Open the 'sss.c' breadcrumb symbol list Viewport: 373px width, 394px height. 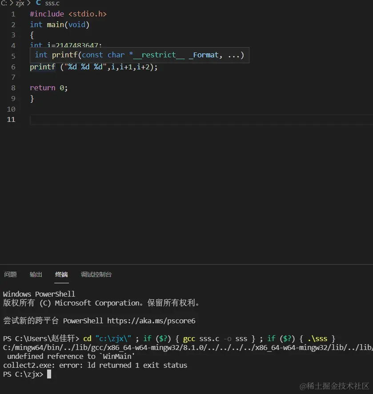pos(52,4)
